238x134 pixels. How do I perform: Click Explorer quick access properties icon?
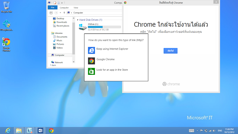[55, 3]
